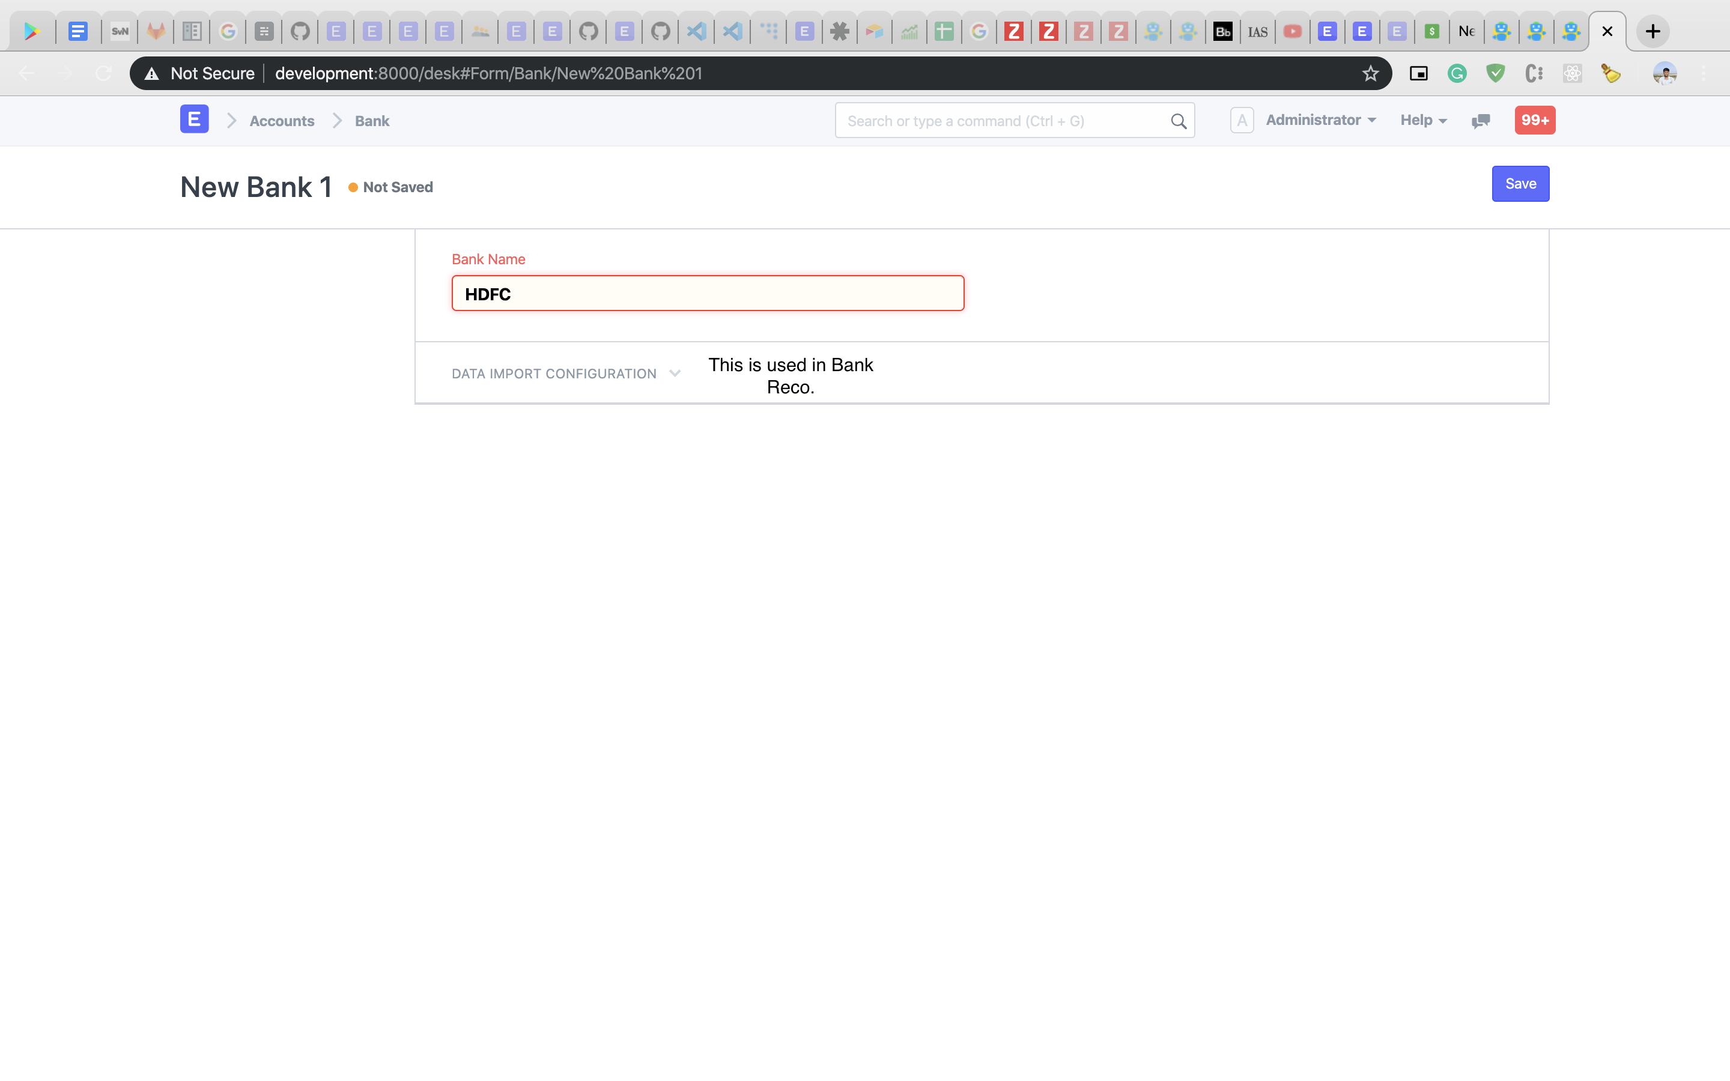Open a new browser tab

[1652, 31]
